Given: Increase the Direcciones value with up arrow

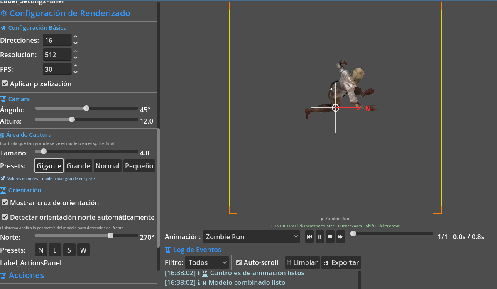Looking at the screenshot, I should (x=76, y=37).
